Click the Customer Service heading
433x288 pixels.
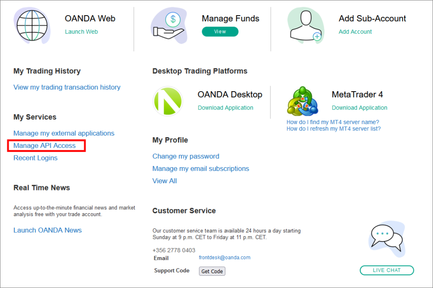pyautogui.click(x=184, y=211)
